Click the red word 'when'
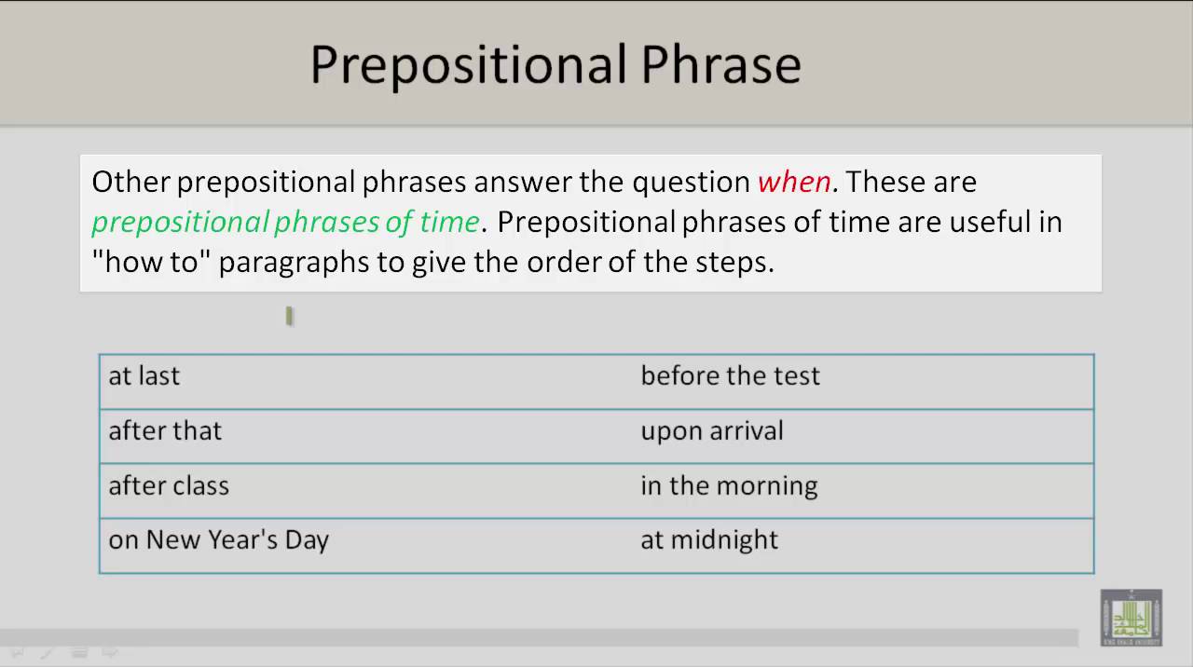Viewport: 1193px width, 667px height. pyautogui.click(x=795, y=181)
